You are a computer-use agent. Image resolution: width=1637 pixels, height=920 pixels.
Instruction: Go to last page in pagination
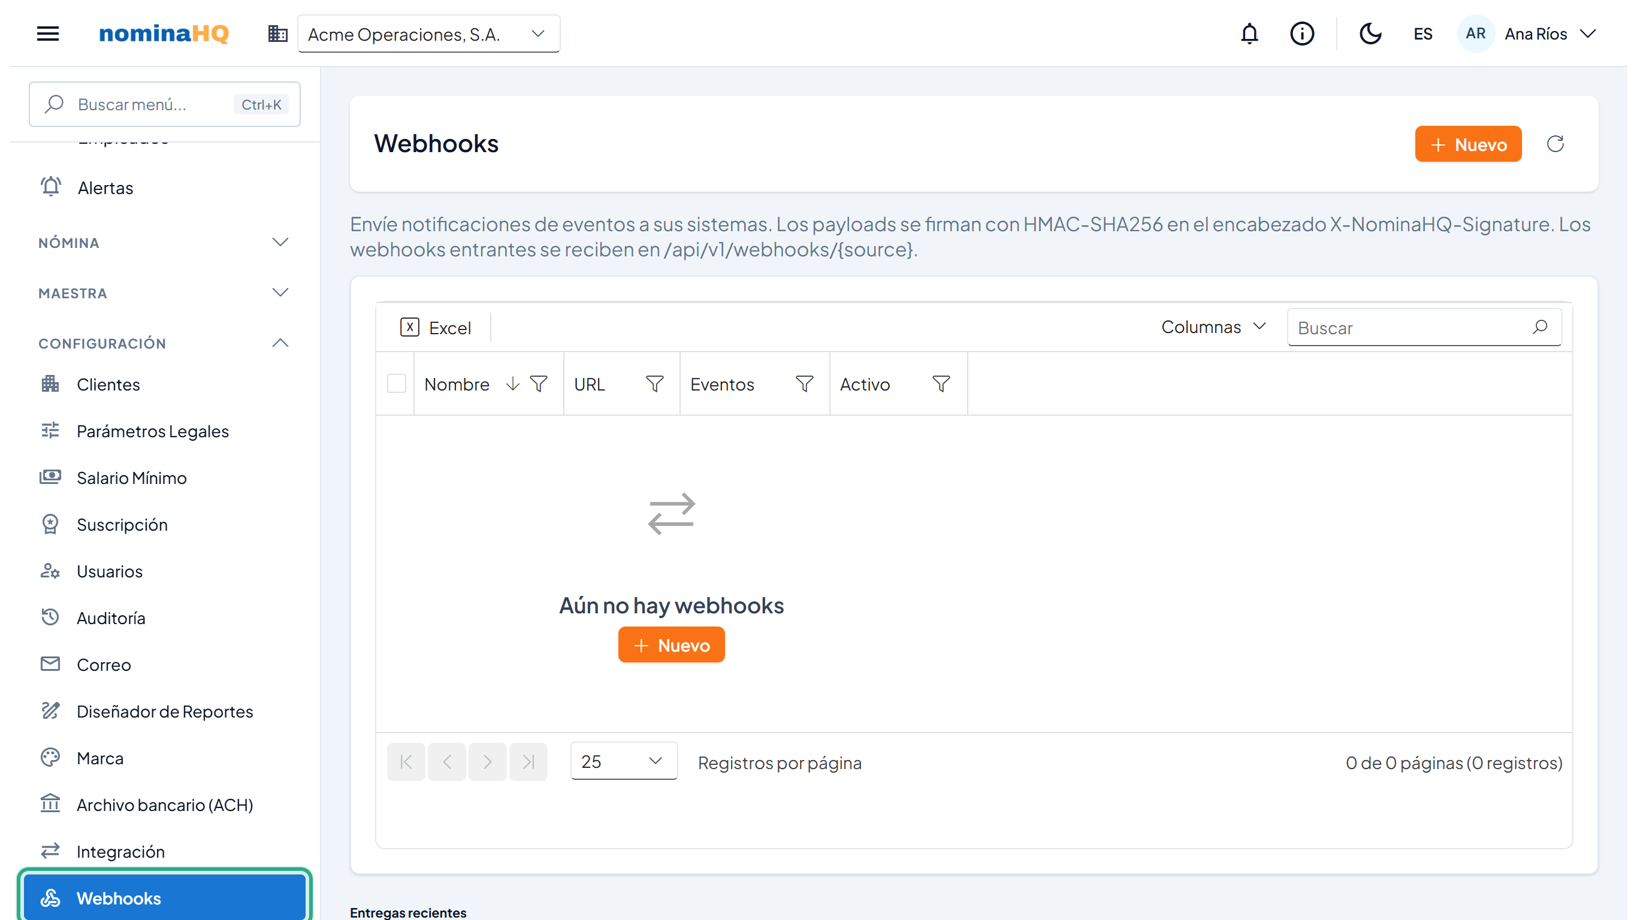click(528, 762)
